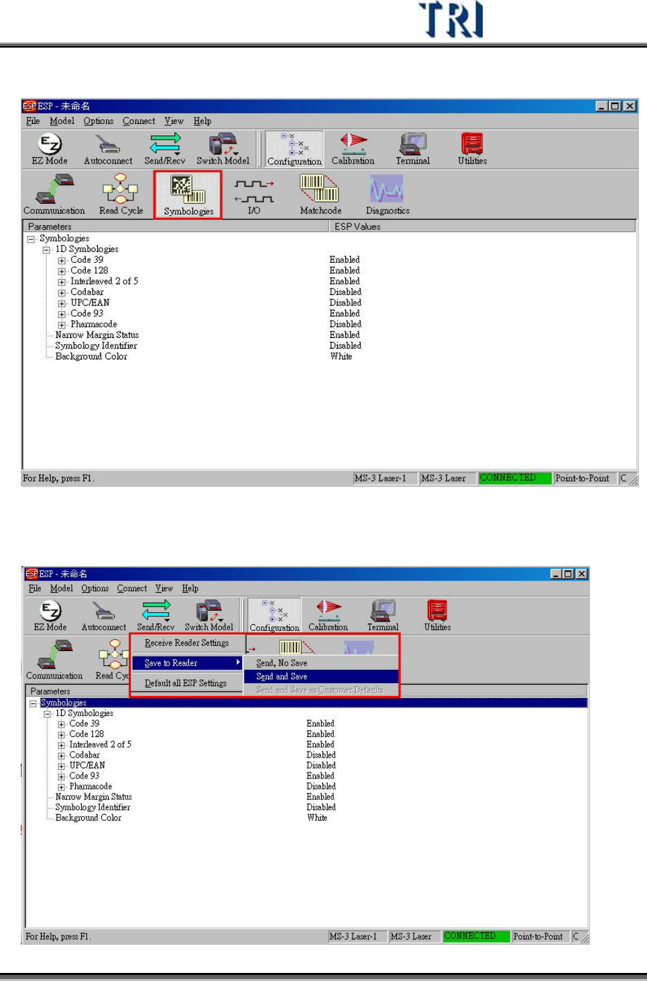The height and width of the screenshot is (981, 647).
Task: Collapse Symbologies root in upper window tree
Action: (31, 239)
